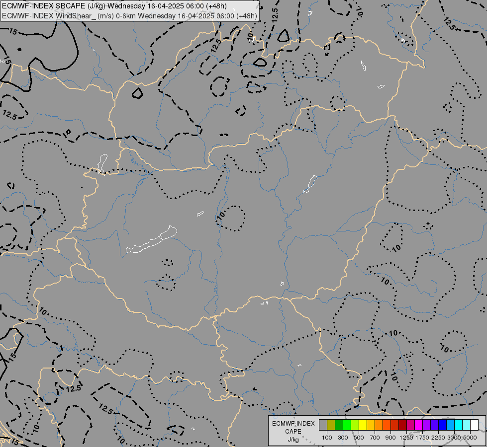This screenshot has width=487, height=447.
Task: Click the olive swatch in the CAPE legend
Action: tap(331, 425)
